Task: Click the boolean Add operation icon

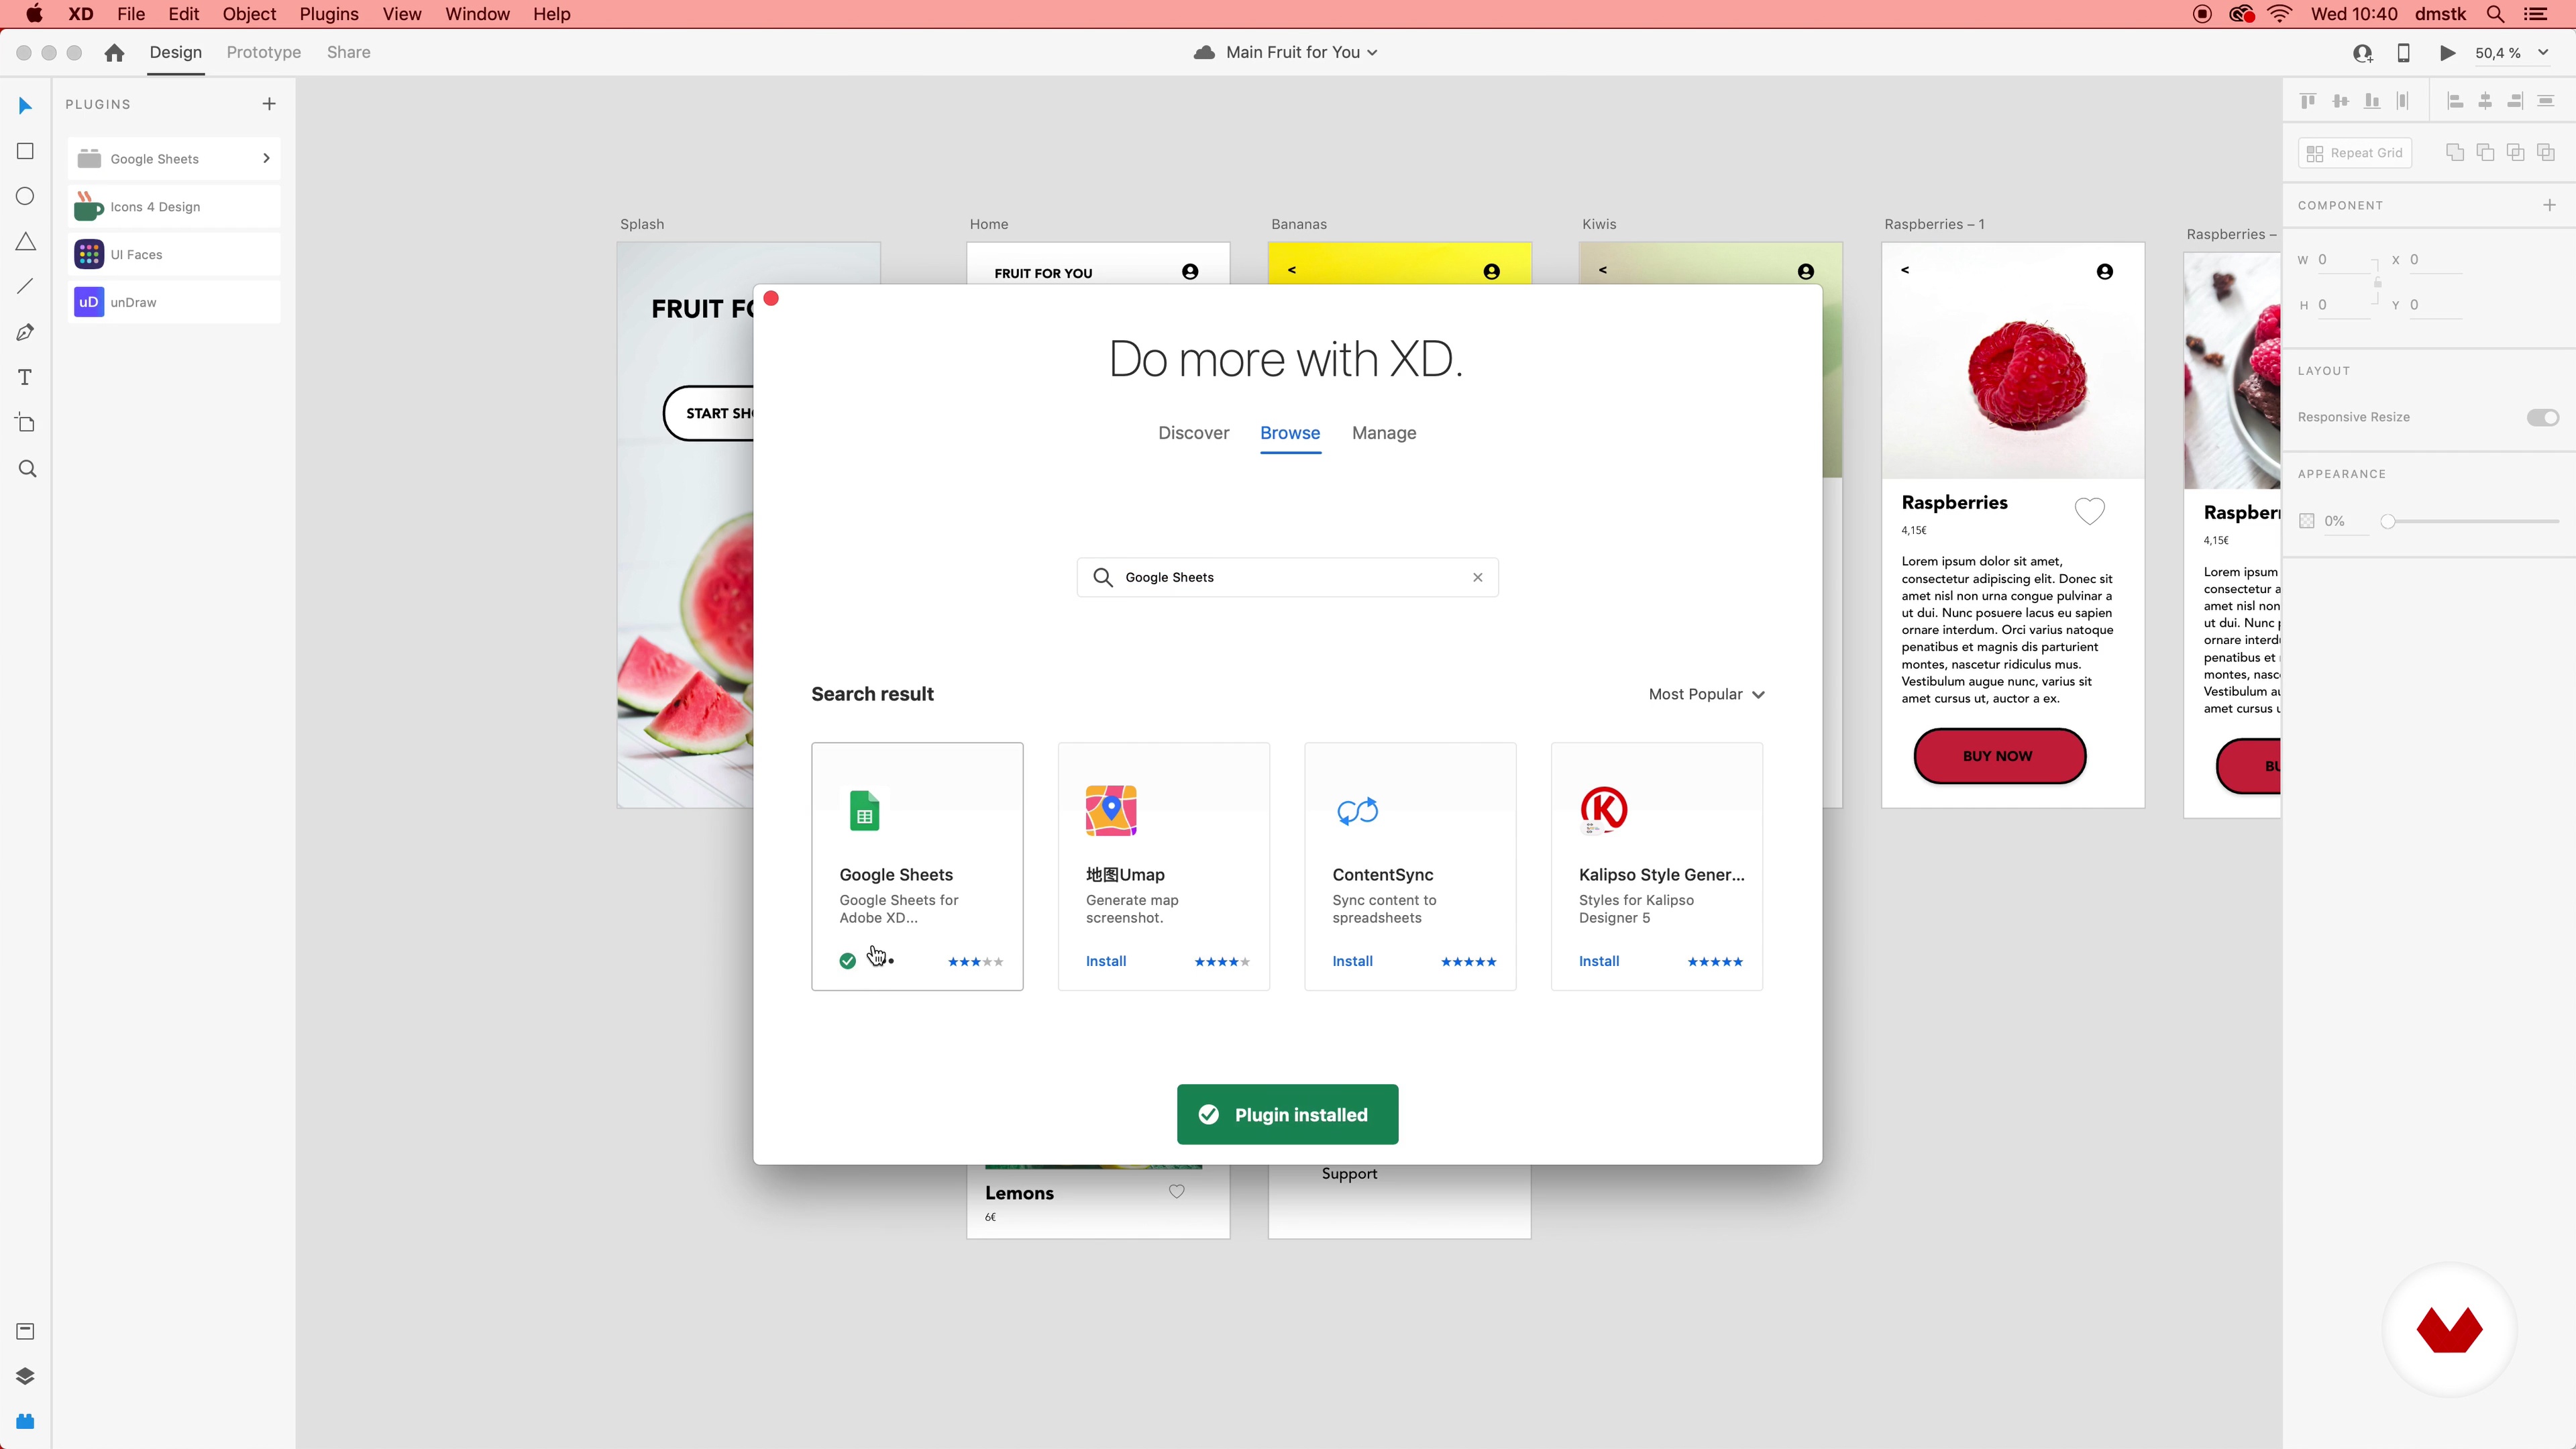Action: coord(2455,153)
